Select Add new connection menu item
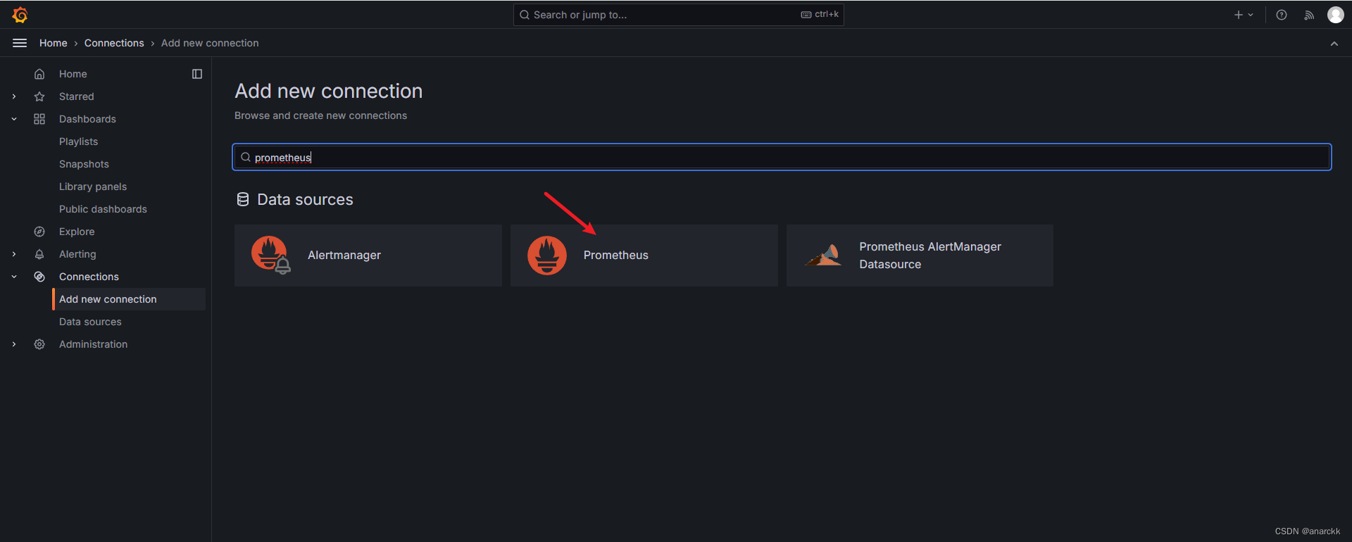The height and width of the screenshot is (542, 1352). click(130, 299)
